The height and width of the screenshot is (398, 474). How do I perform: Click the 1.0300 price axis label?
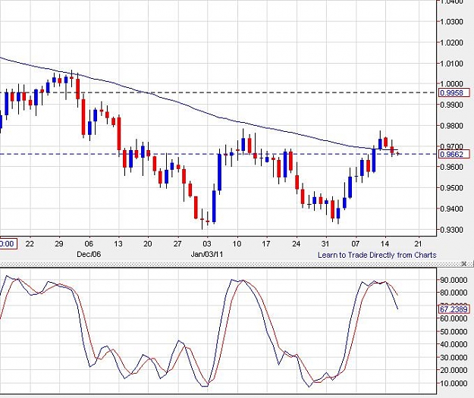pyautogui.click(x=452, y=22)
